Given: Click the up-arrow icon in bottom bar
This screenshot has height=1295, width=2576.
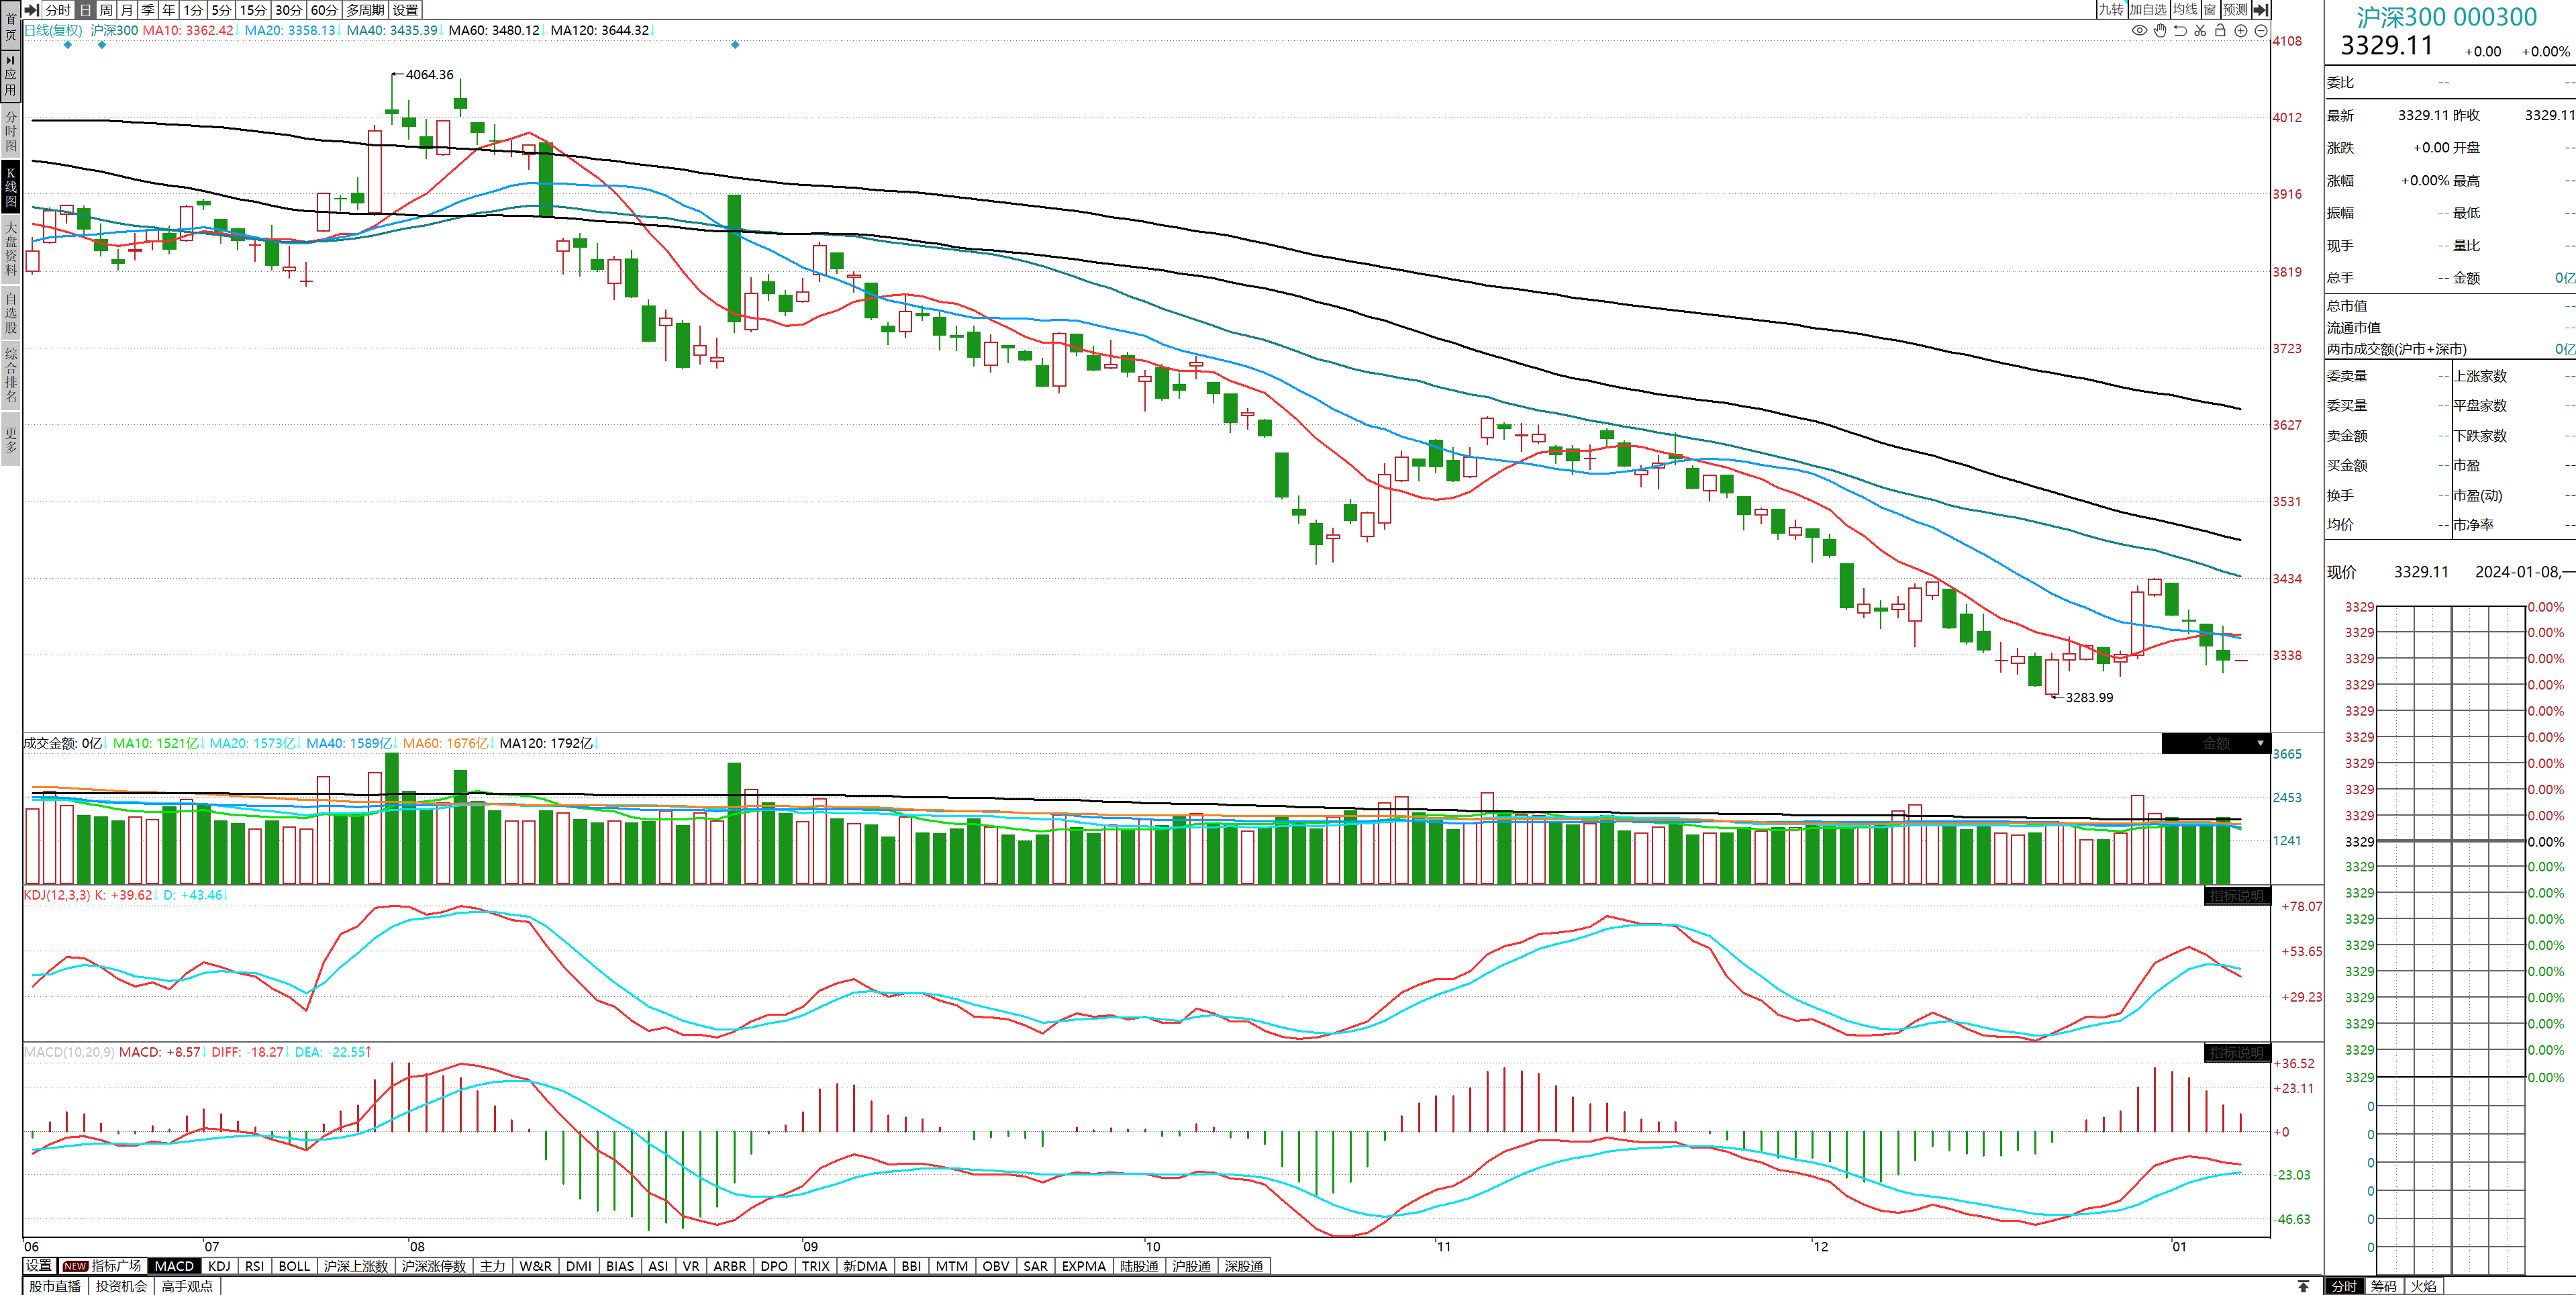Looking at the screenshot, I should 2303,1286.
